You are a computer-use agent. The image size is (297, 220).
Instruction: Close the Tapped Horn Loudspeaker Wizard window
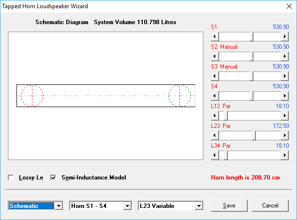(286, 7)
